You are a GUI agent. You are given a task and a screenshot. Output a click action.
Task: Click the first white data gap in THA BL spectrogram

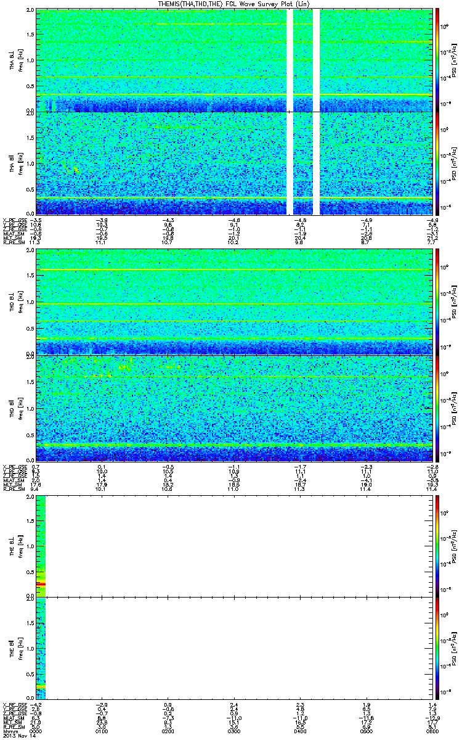[290, 60]
